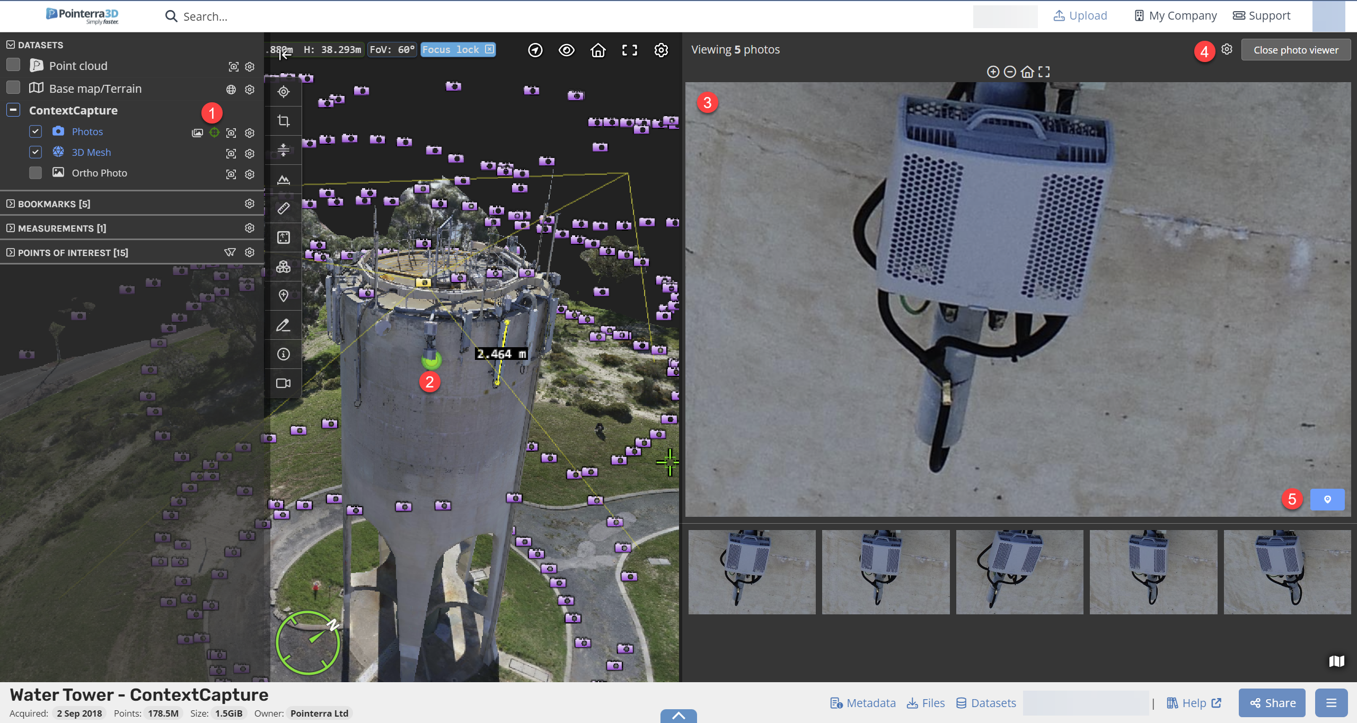Image resolution: width=1357 pixels, height=723 pixels.
Task: Click the Share button
Action: (1272, 703)
